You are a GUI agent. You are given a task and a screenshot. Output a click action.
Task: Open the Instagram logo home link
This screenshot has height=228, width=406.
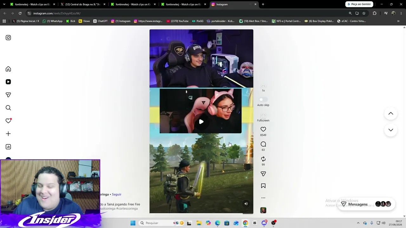click(8, 38)
